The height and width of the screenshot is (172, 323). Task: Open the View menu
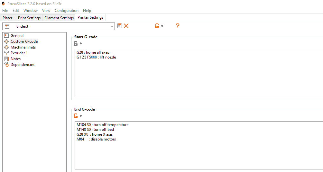coord(46,11)
